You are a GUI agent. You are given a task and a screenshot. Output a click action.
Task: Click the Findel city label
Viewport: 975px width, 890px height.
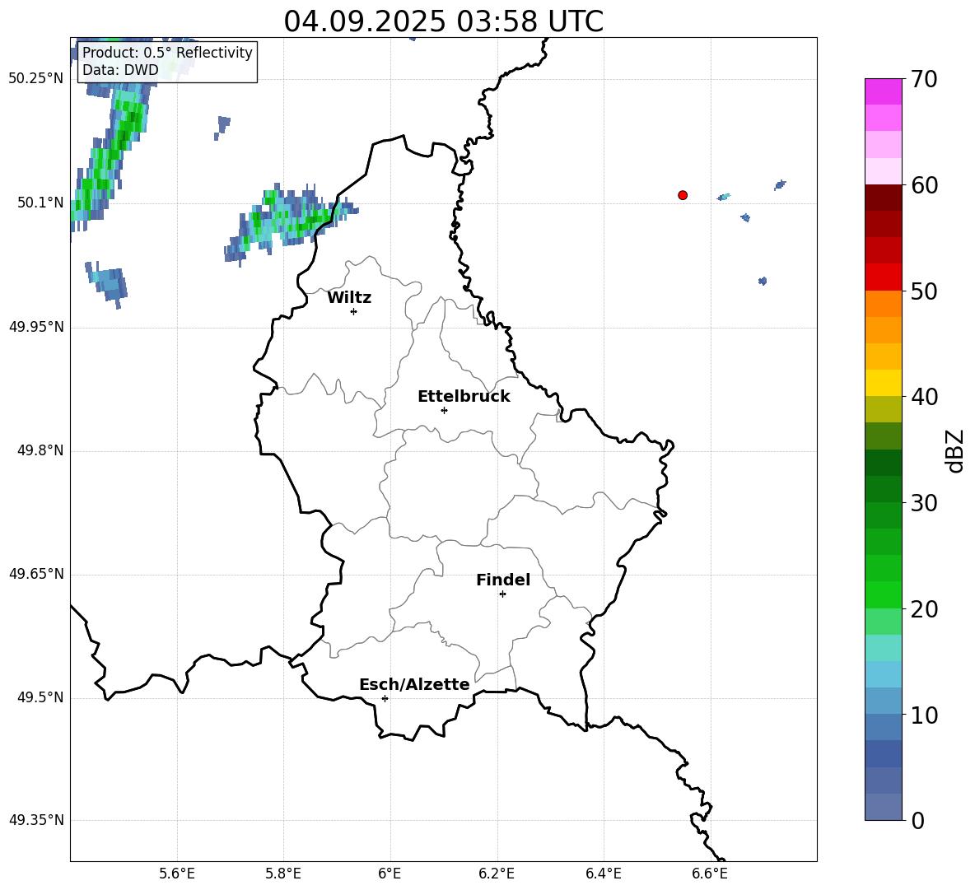(x=503, y=580)
